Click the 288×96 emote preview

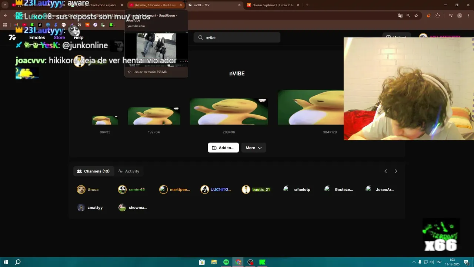(x=228, y=111)
